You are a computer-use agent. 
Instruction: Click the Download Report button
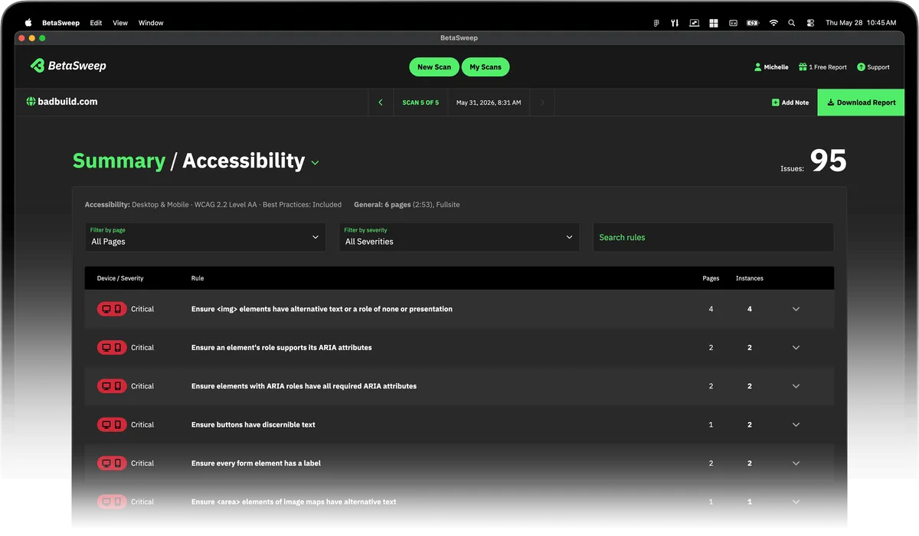(861, 102)
